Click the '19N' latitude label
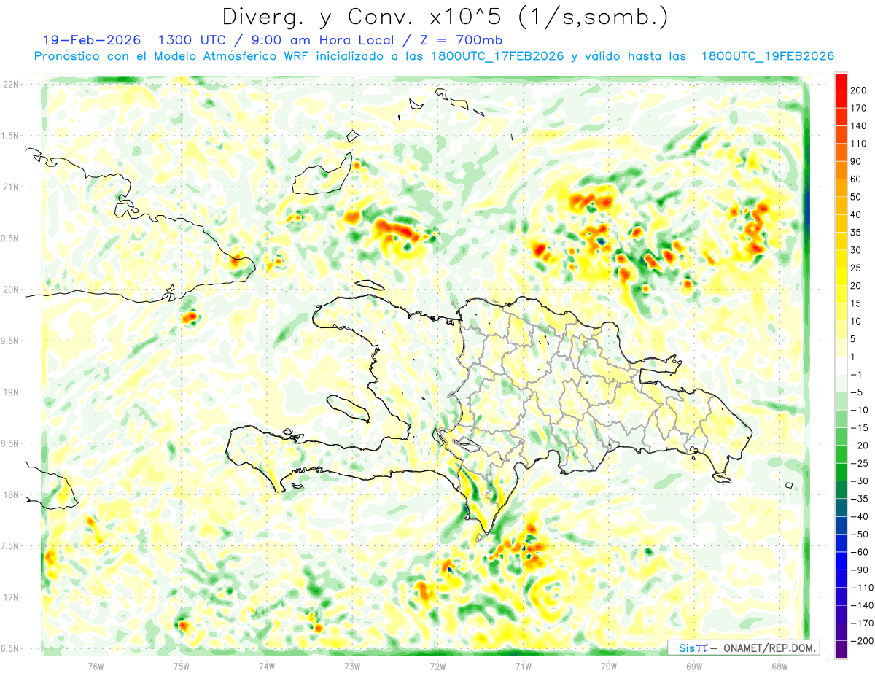Image resolution: width=875 pixels, height=676 pixels. click(11, 392)
